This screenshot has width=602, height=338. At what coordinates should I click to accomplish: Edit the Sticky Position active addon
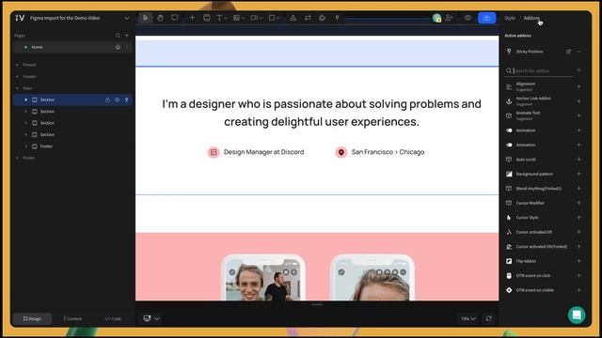tap(568, 52)
